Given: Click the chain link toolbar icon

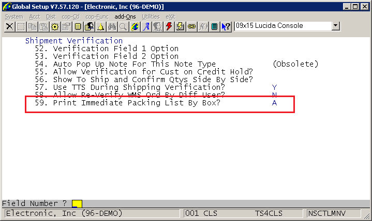Looking at the screenshot, I should coord(192,26).
